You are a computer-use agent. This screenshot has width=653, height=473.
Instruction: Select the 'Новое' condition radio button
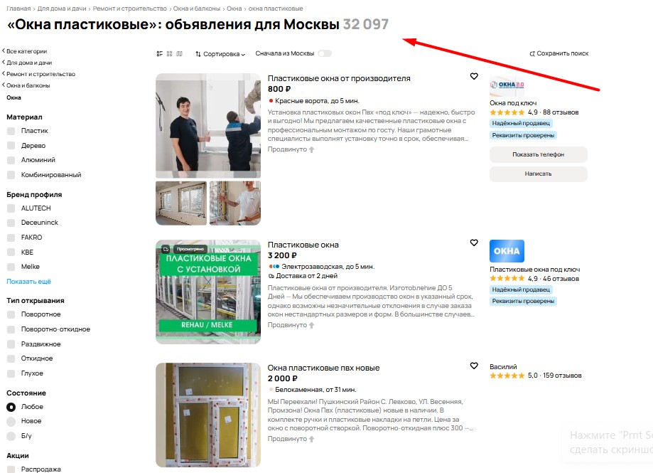11,421
